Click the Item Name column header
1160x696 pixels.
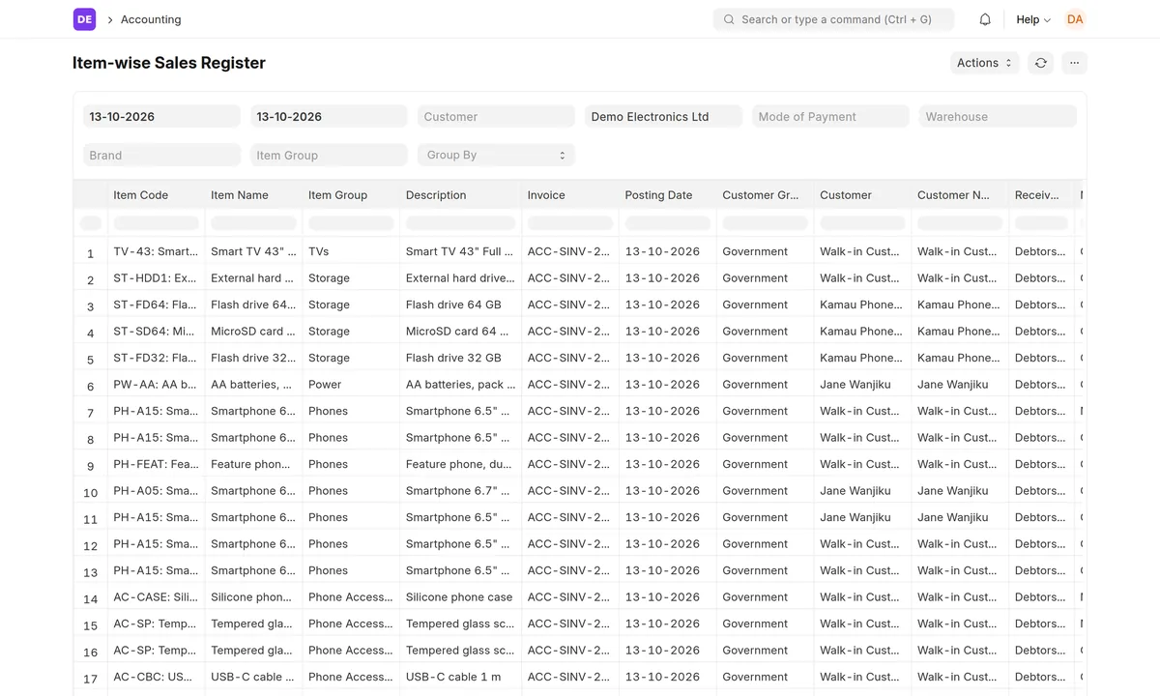coord(253,194)
